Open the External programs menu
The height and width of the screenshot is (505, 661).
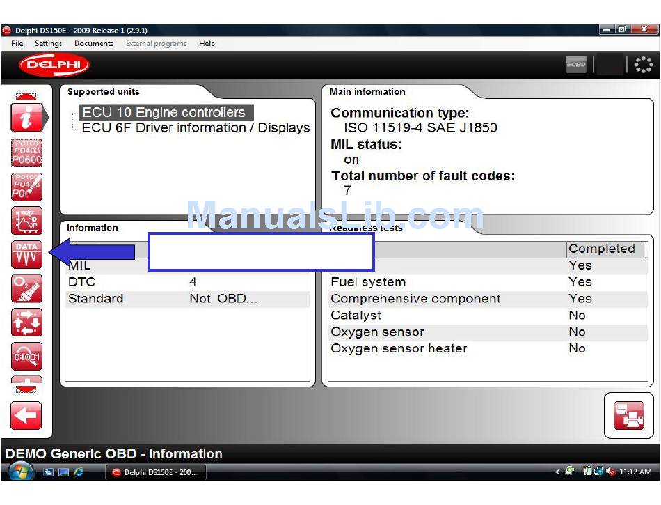click(x=156, y=43)
